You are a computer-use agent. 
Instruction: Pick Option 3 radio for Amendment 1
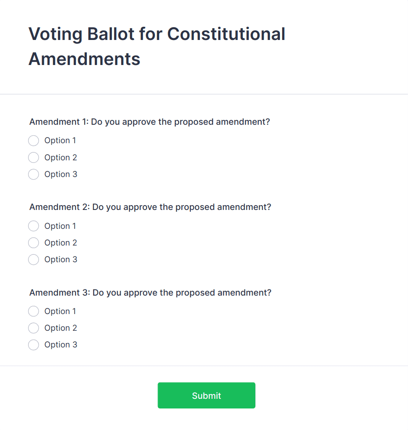33,174
